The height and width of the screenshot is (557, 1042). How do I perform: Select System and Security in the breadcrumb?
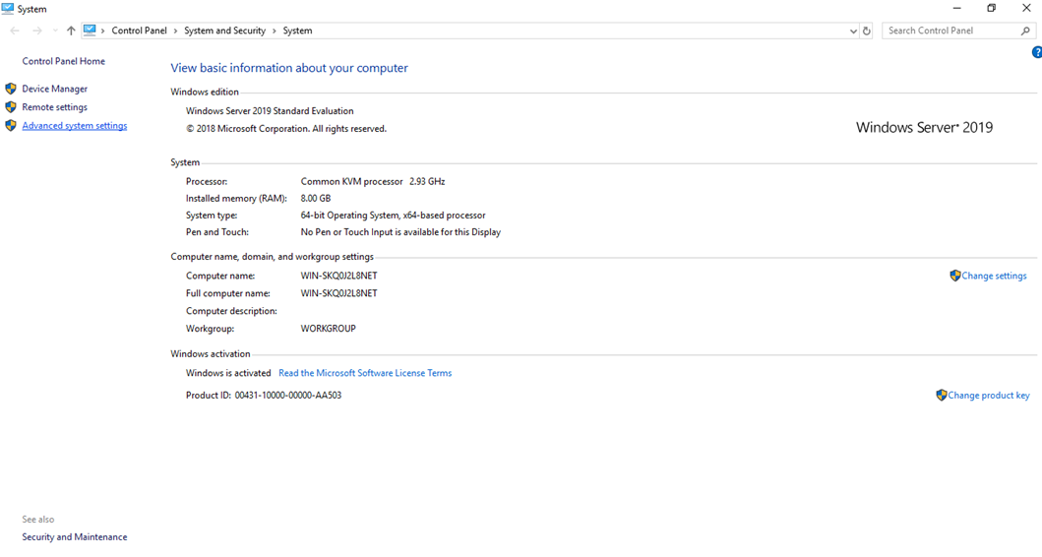224,31
